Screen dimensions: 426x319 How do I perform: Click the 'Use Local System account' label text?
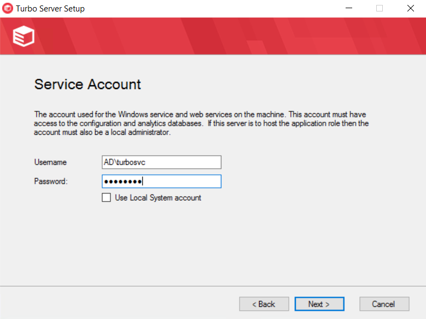tap(157, 198)
